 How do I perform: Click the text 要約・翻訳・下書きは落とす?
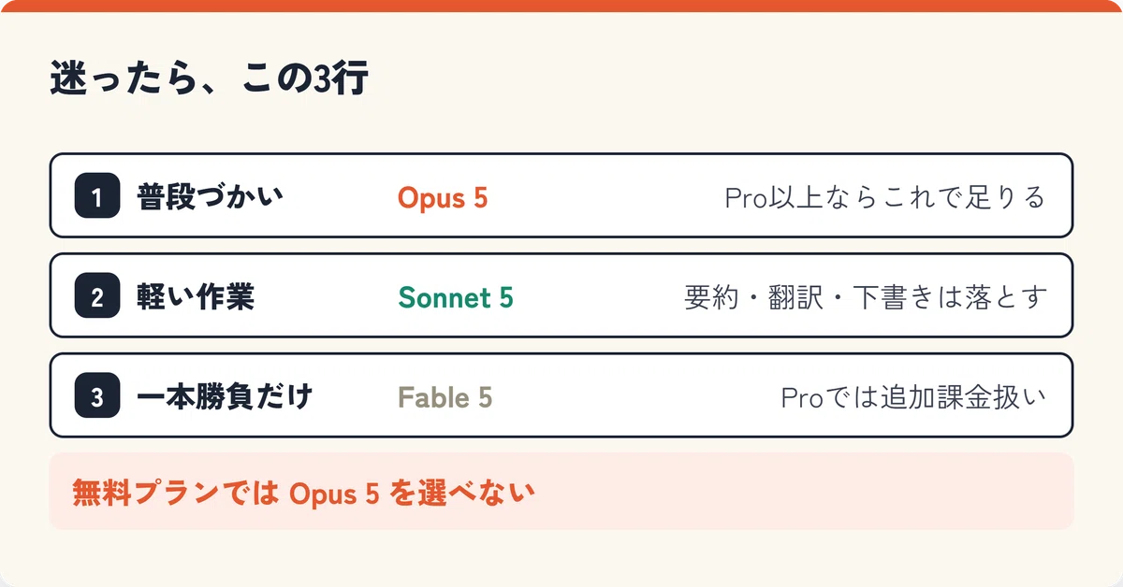866,297
